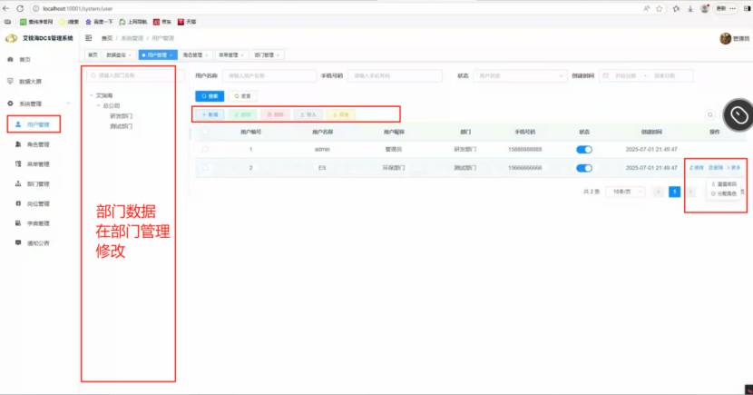
Task: Select 重置密码 in the more dropdown menu
Action: (x=724, y=184)
